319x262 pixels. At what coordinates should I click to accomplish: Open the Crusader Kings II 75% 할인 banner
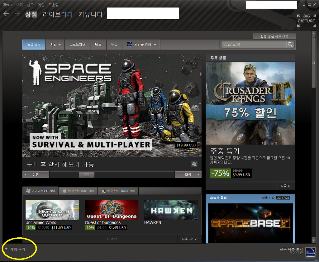point(250,103)
